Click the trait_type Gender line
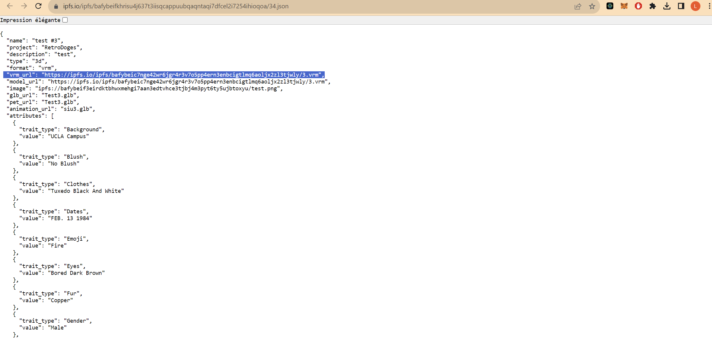 (x=55, y=321)
